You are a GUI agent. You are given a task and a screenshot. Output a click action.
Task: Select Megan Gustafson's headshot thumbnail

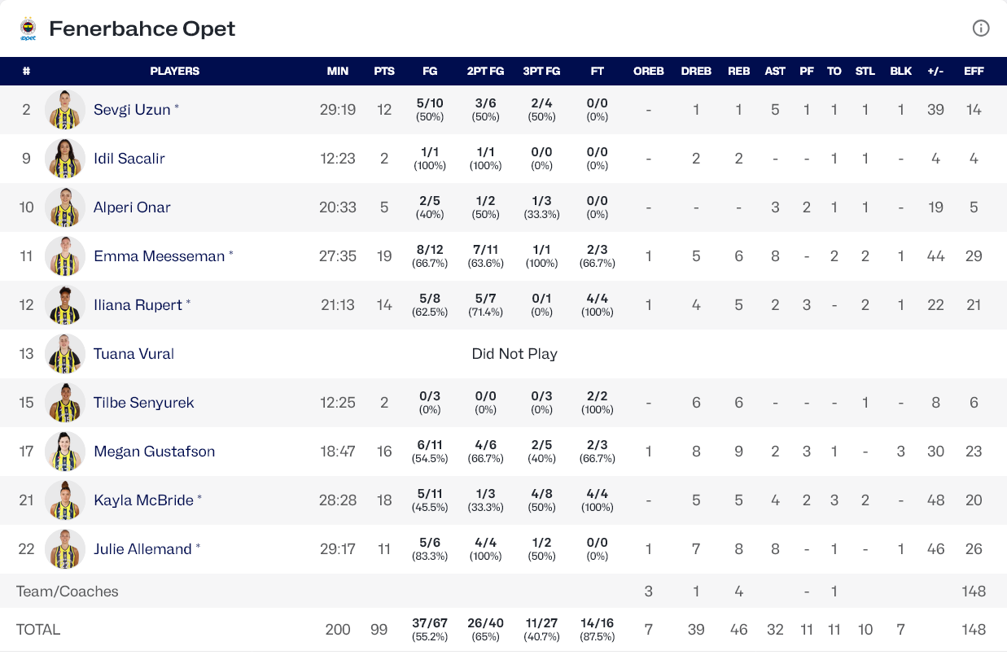pos(65,452)
